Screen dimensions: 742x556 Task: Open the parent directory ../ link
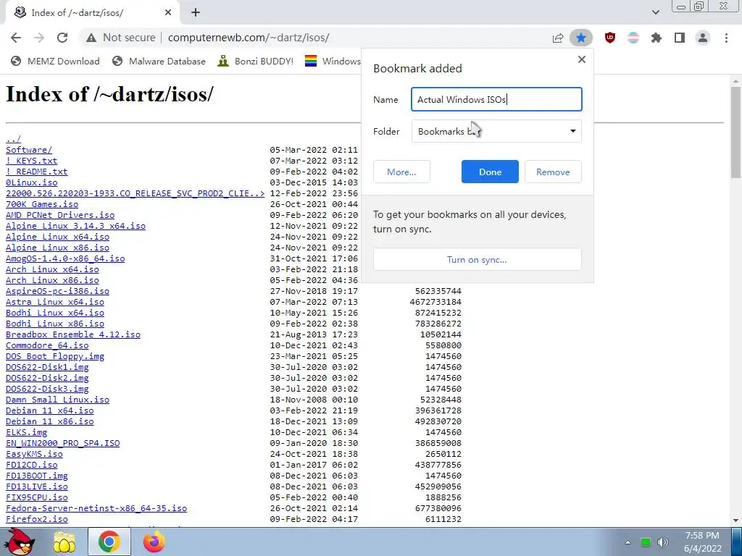pos(13,139)
